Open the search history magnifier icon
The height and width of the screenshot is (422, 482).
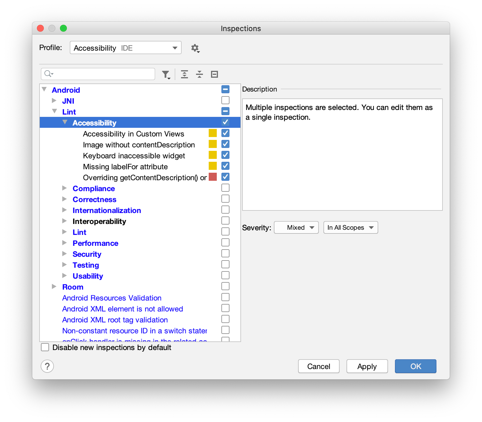(49, 74)
